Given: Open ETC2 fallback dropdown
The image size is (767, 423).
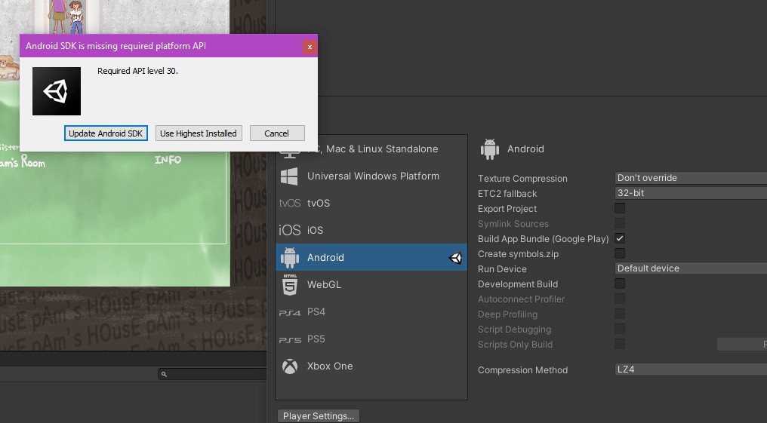Looking at the screenshot, I should pyautogui.click(x=691, y=193).
